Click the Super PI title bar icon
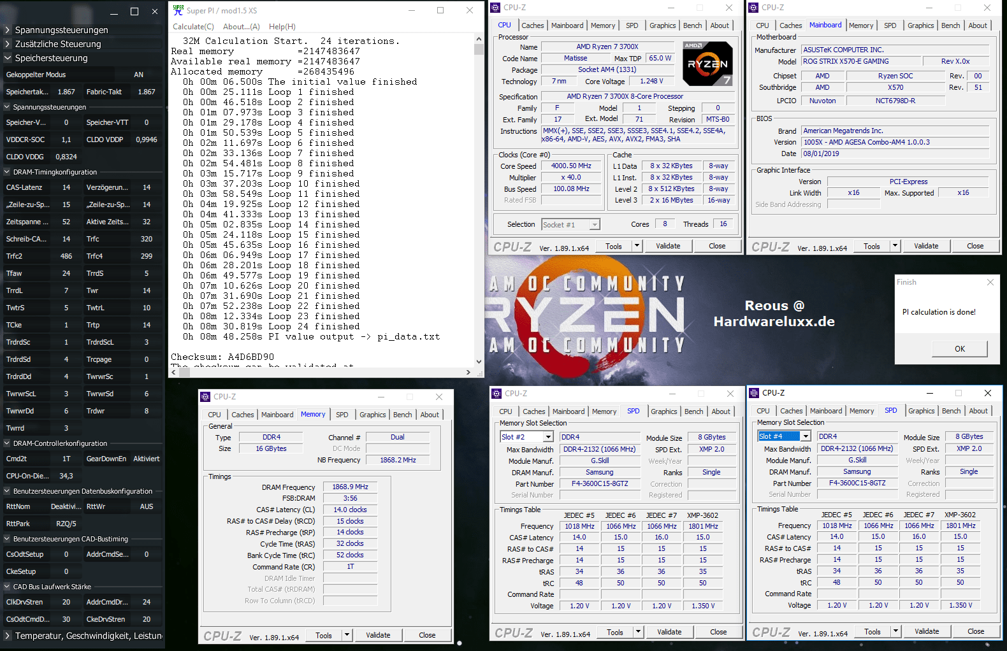1007x651 pixels. point(178,10)
